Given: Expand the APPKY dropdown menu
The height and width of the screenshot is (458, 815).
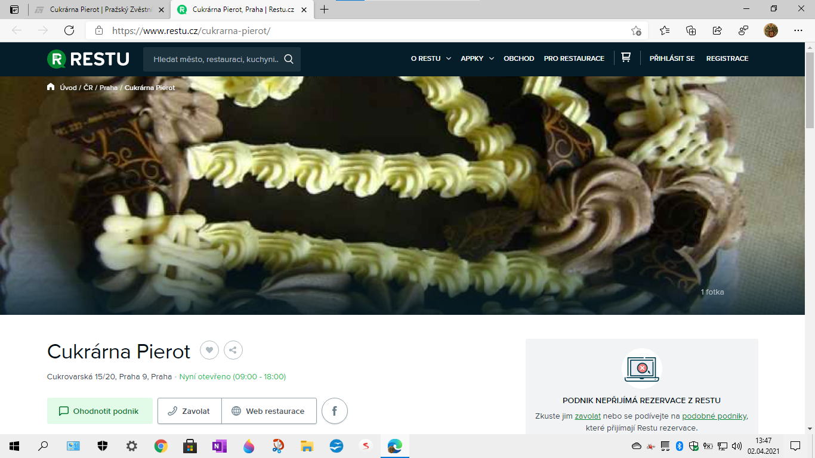Looking at the screenshot, I should [x=477, y=58].
